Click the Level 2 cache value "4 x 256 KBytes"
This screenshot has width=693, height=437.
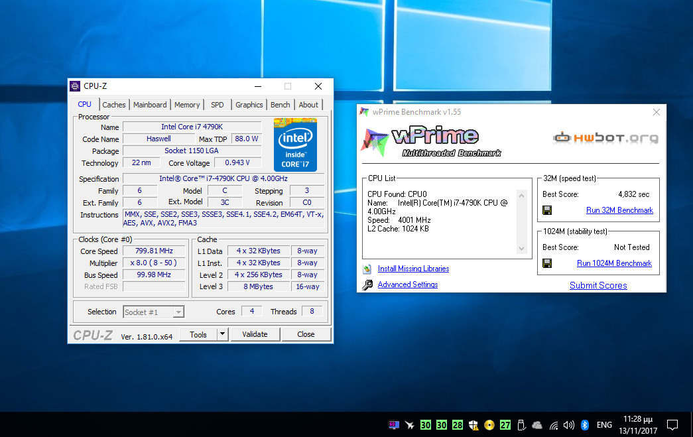(259, 275)
